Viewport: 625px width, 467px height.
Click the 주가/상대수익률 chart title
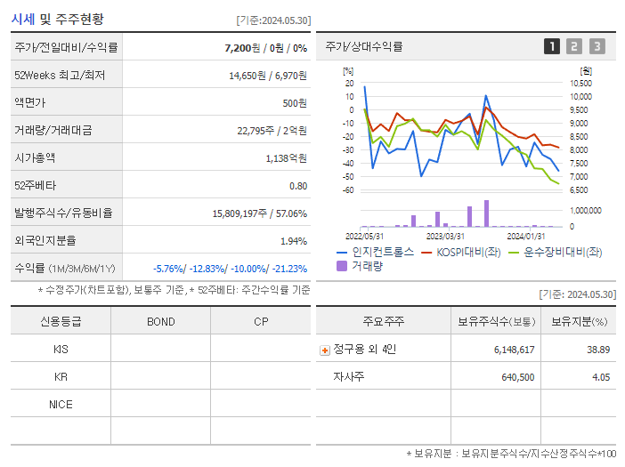[x=363, y=46]
